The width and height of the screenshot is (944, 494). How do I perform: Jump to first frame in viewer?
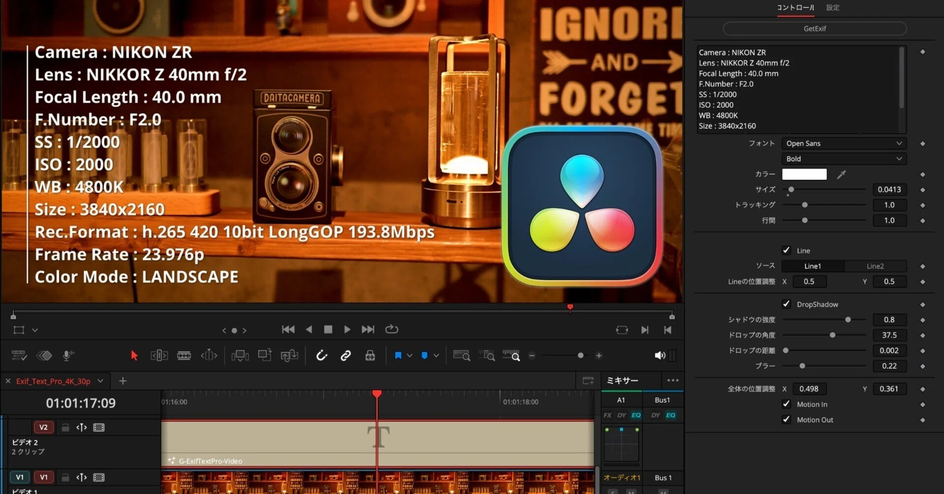pos(288,329)
